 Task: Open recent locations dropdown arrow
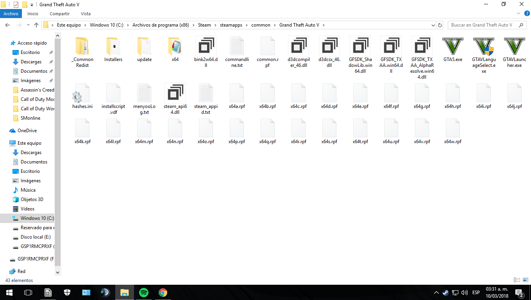tap(28, 25)
